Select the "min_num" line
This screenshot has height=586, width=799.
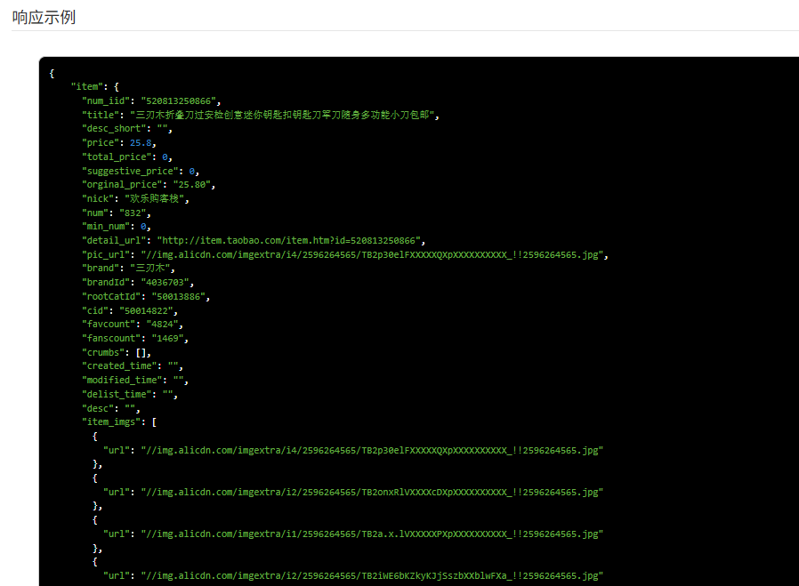tap(117, 227)
